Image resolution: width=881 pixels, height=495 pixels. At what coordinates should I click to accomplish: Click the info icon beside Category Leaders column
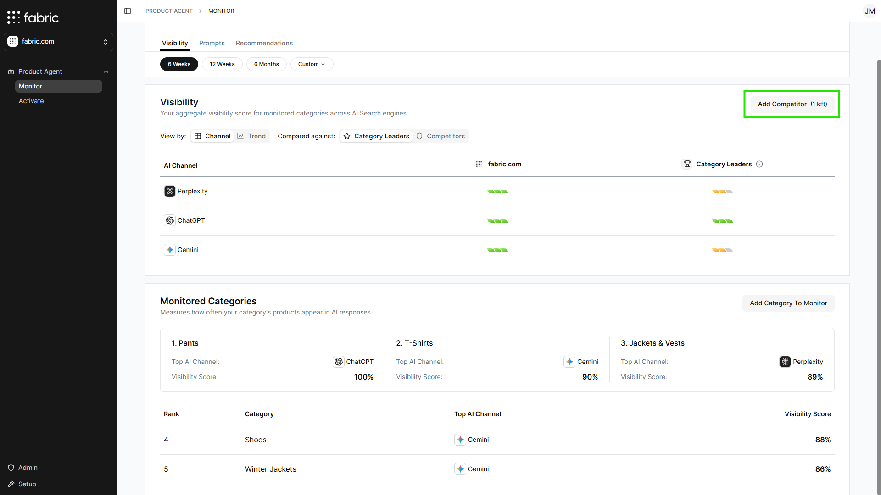tap(760, 164)
